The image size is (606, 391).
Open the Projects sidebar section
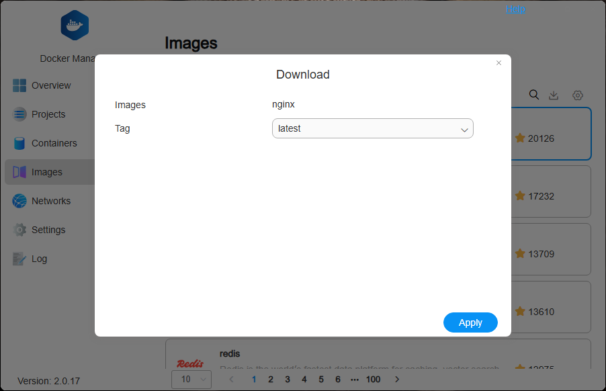47,114
